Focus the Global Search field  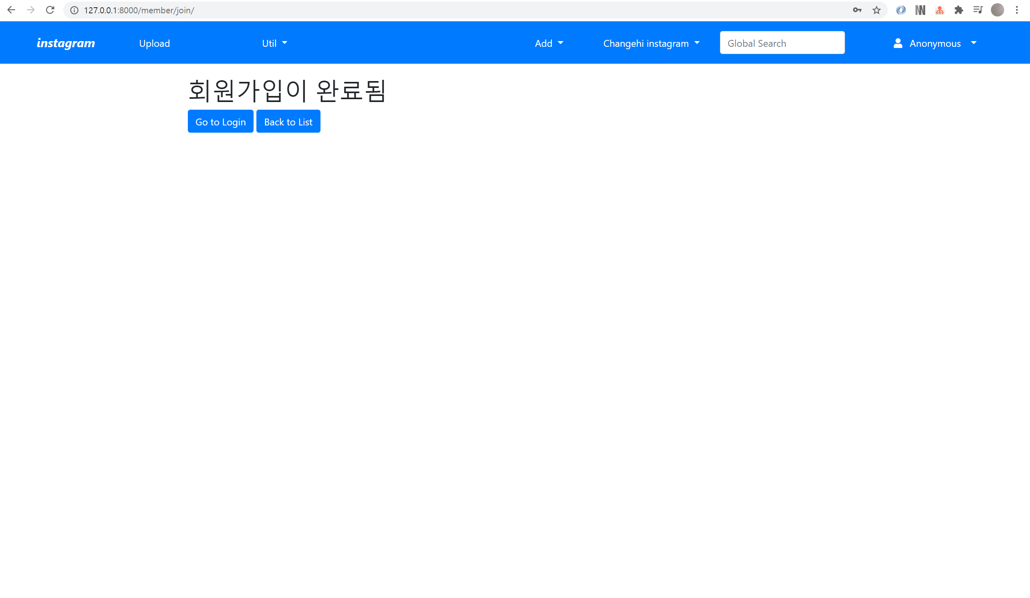pos(782,43)
